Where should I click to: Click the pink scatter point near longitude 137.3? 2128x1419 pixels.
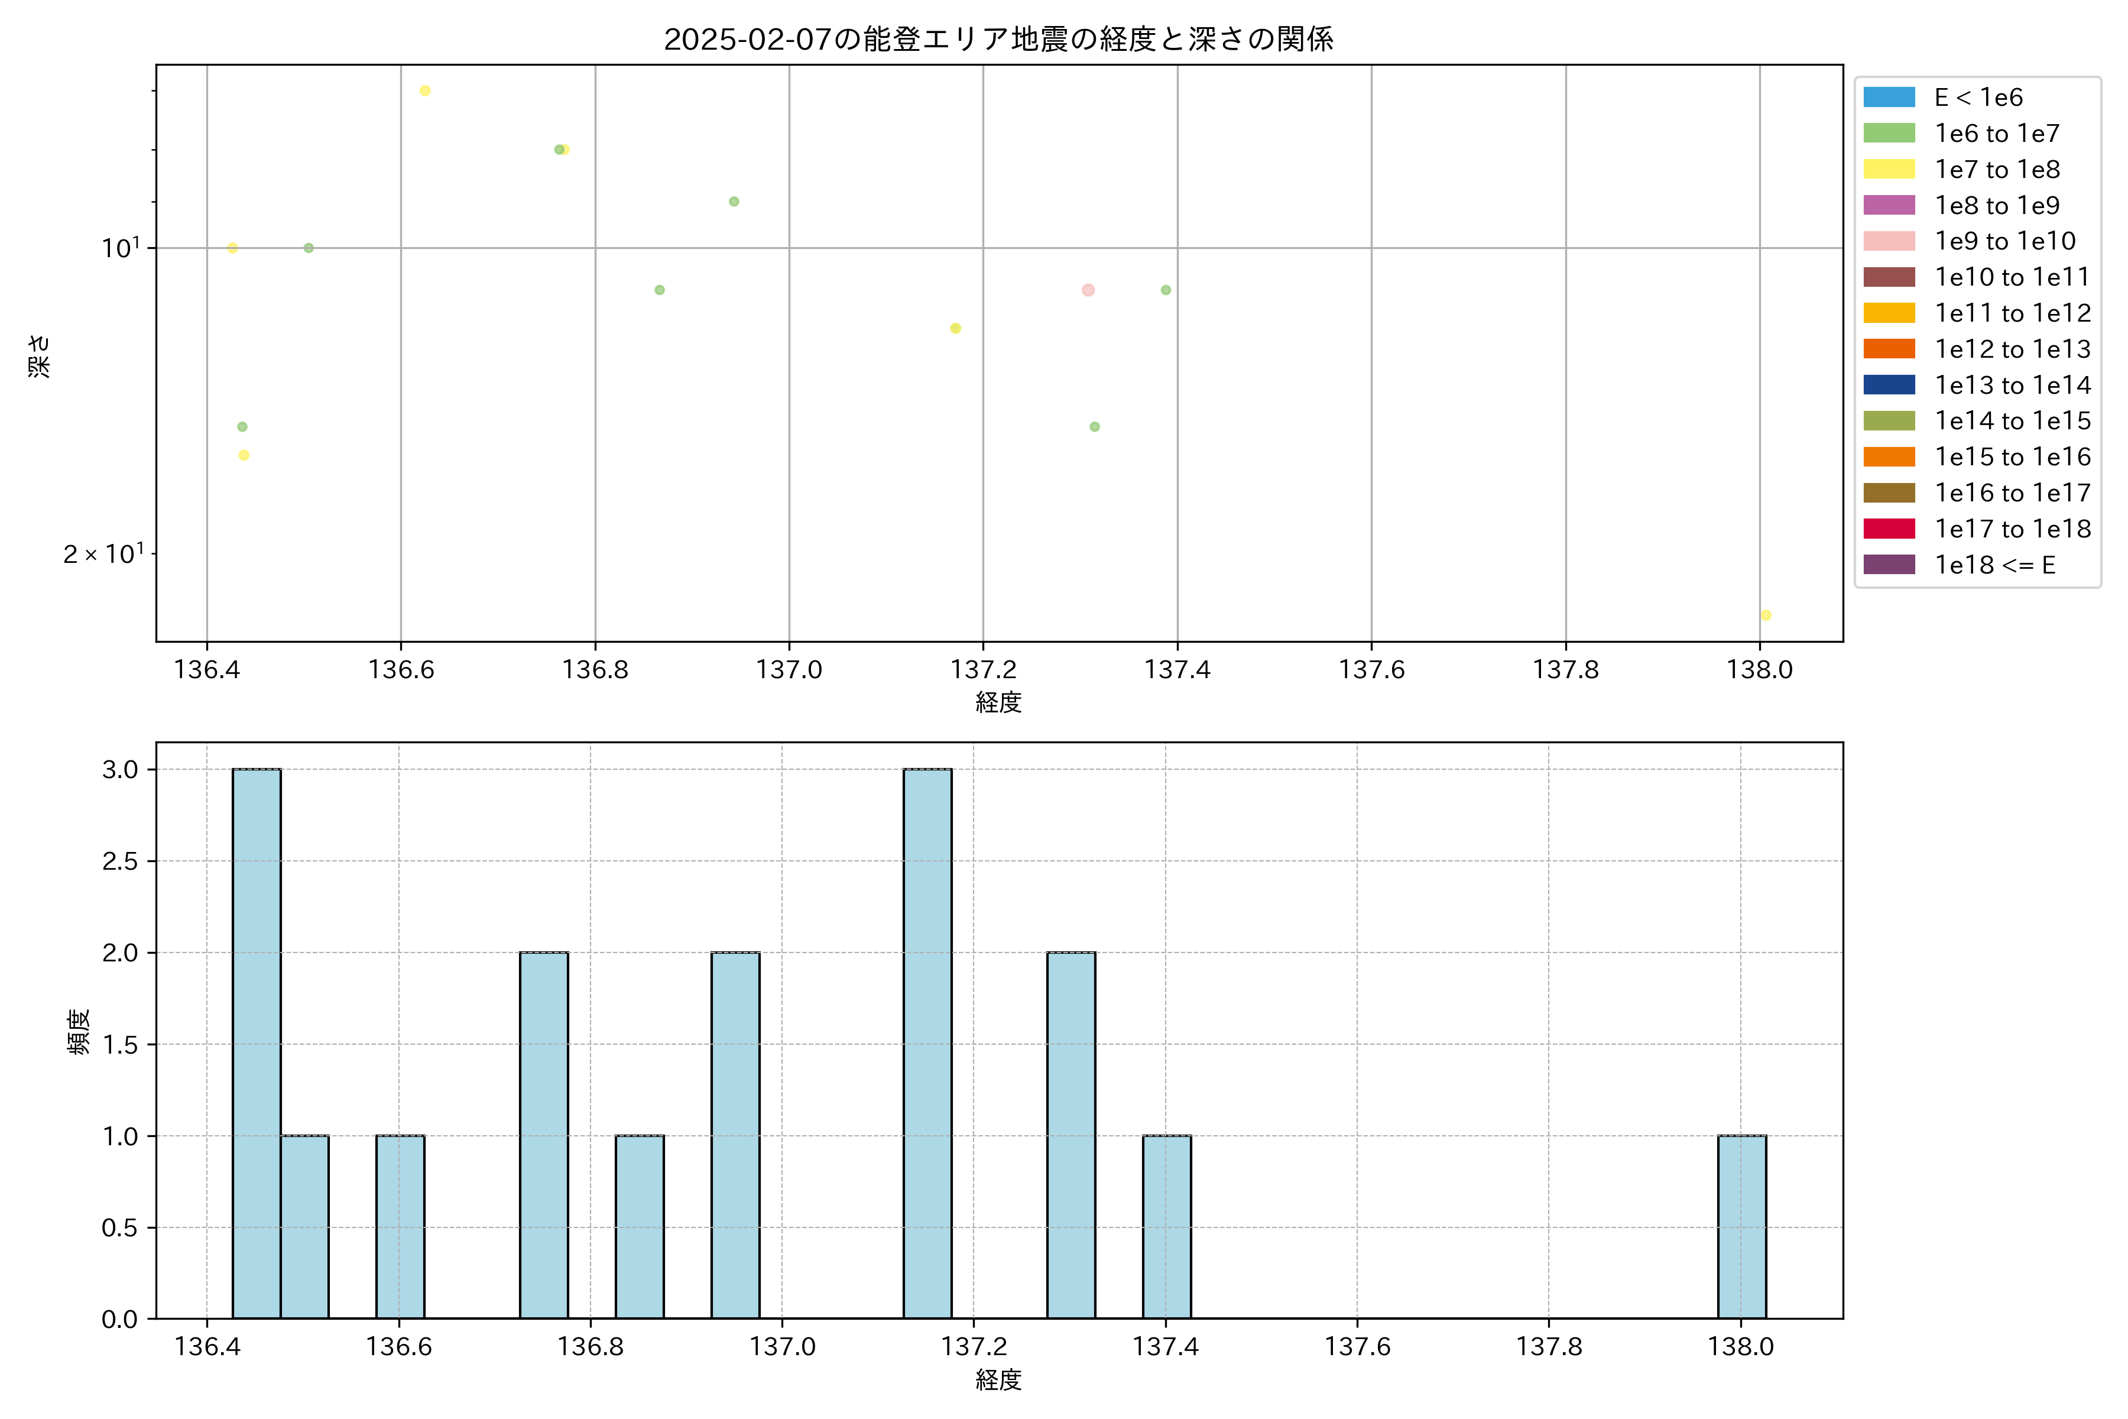(x=1088, y=290)
